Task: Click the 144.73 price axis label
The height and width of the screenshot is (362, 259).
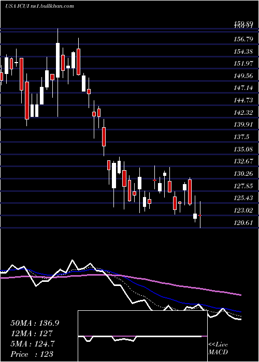Action: tap(242, 100)
